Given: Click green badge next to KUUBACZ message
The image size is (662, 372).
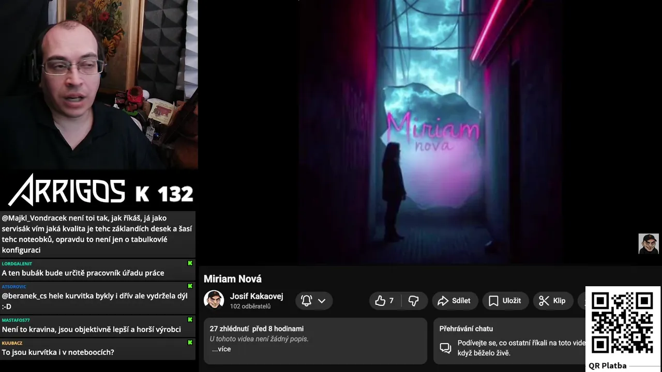Looking at the screenshot, I should click(190, 343).
